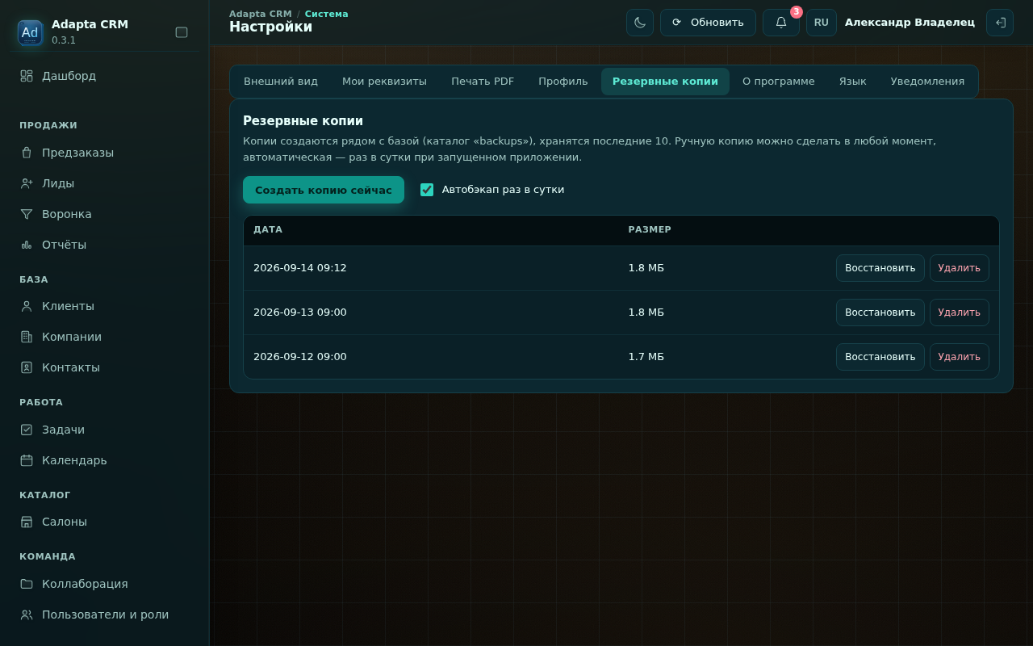Open the Дашборд dashboard icon

point(27,76)
